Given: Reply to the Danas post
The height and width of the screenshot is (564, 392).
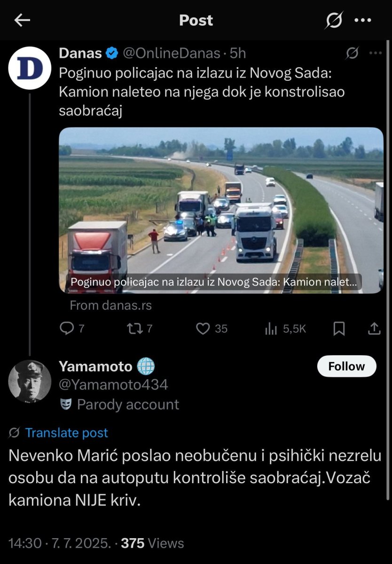Looking at the screenshot, I should [x=72, y=329].
